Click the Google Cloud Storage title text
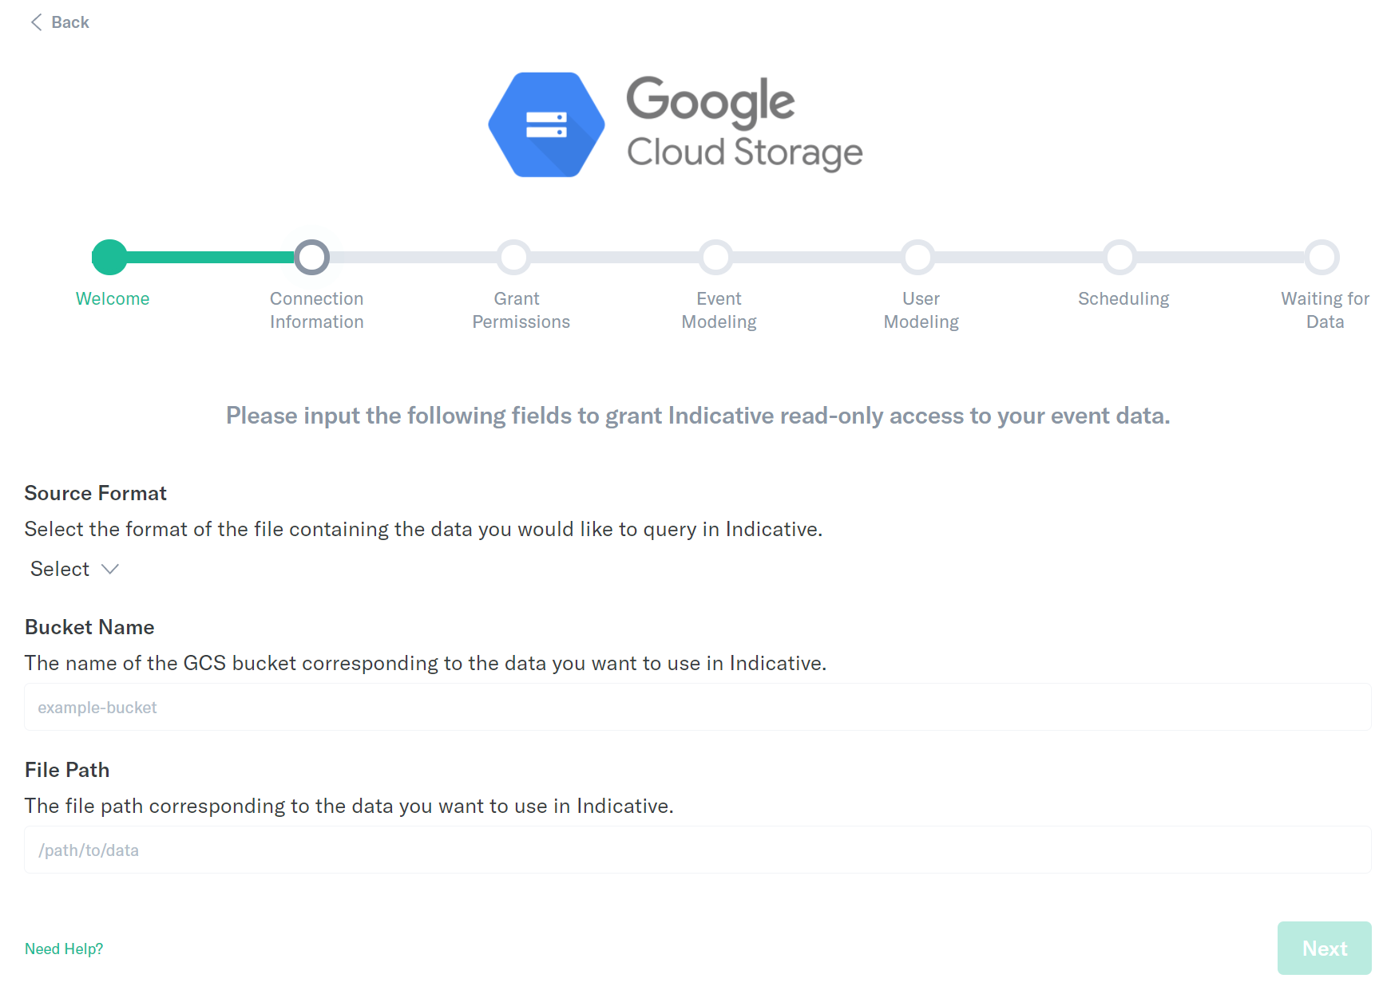This screenshot has width=1383, height=998. [744, 124]
